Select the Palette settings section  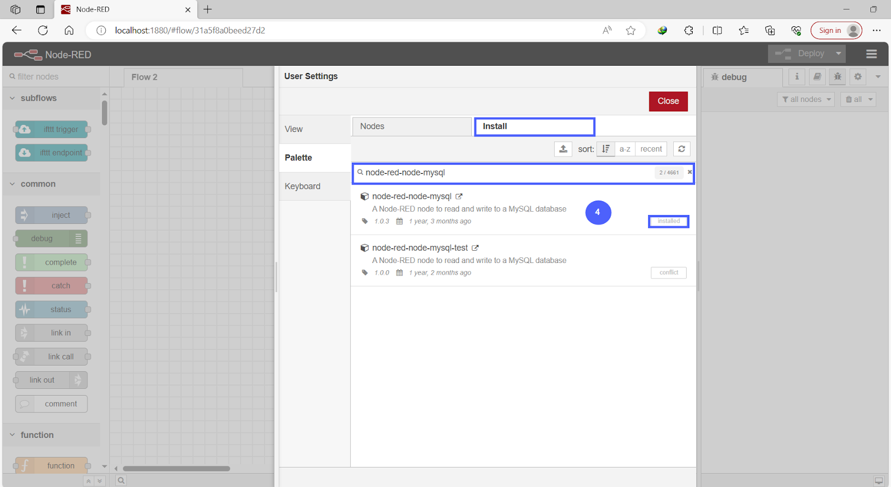tap(315, 158)
